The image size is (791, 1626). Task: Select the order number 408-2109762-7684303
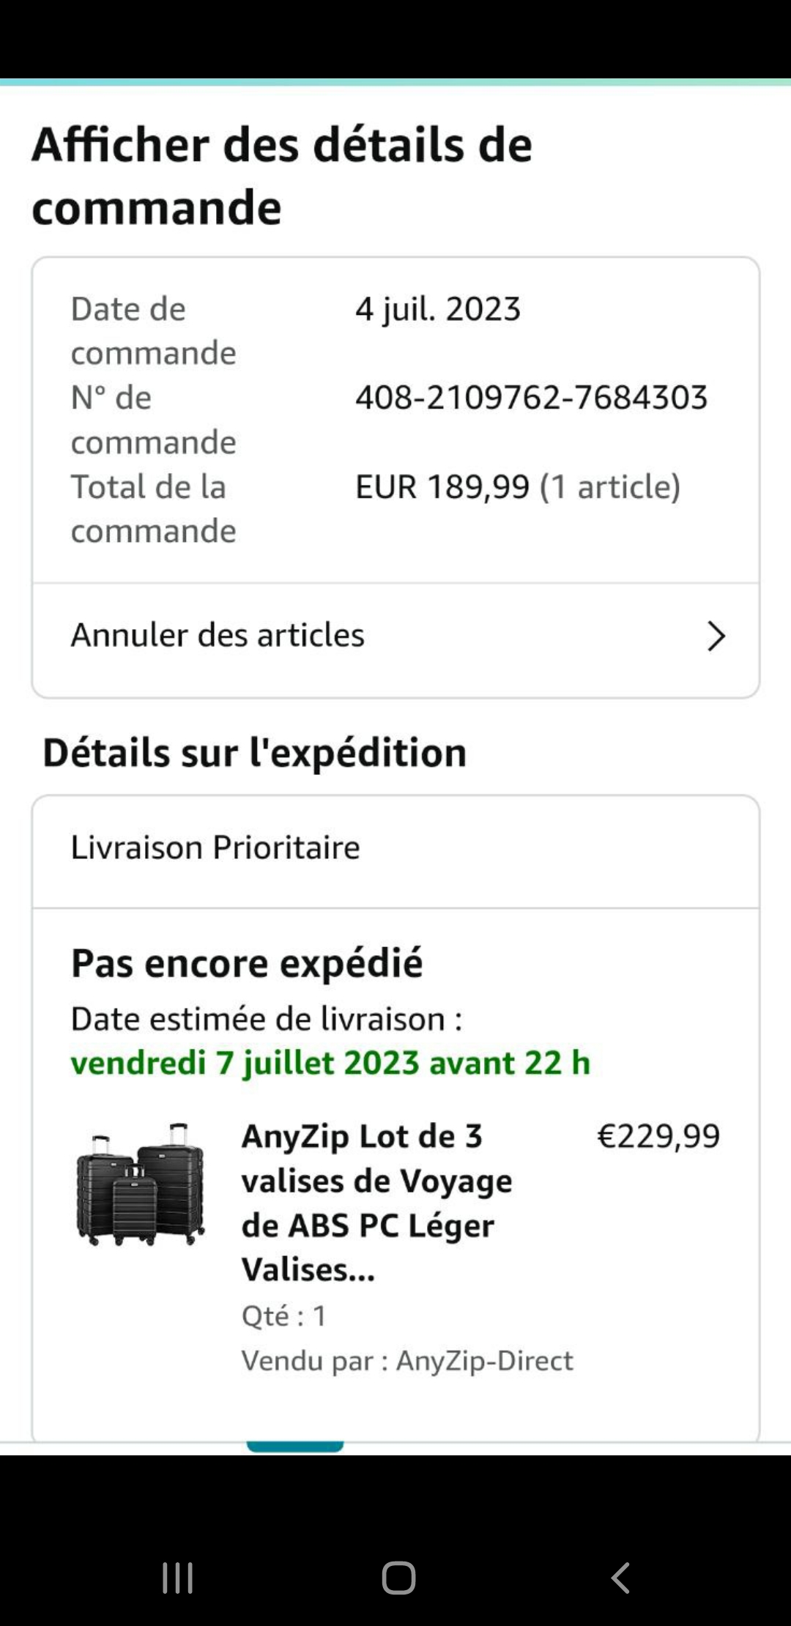(x=531, y=398)
